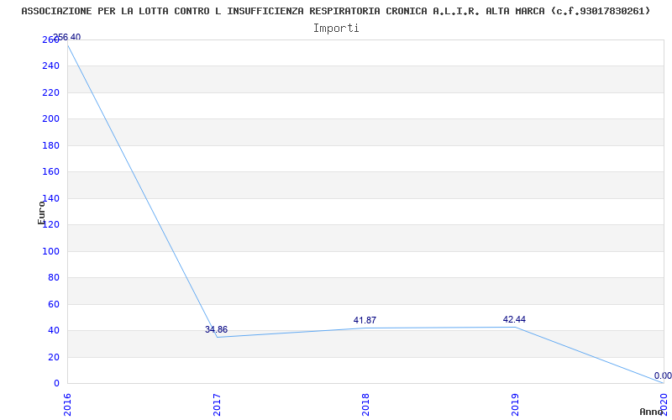The height and width of the screenshot is (420, 672).
Task: Click the 180 y-axis tick label
Action: (x=50, y=145)
